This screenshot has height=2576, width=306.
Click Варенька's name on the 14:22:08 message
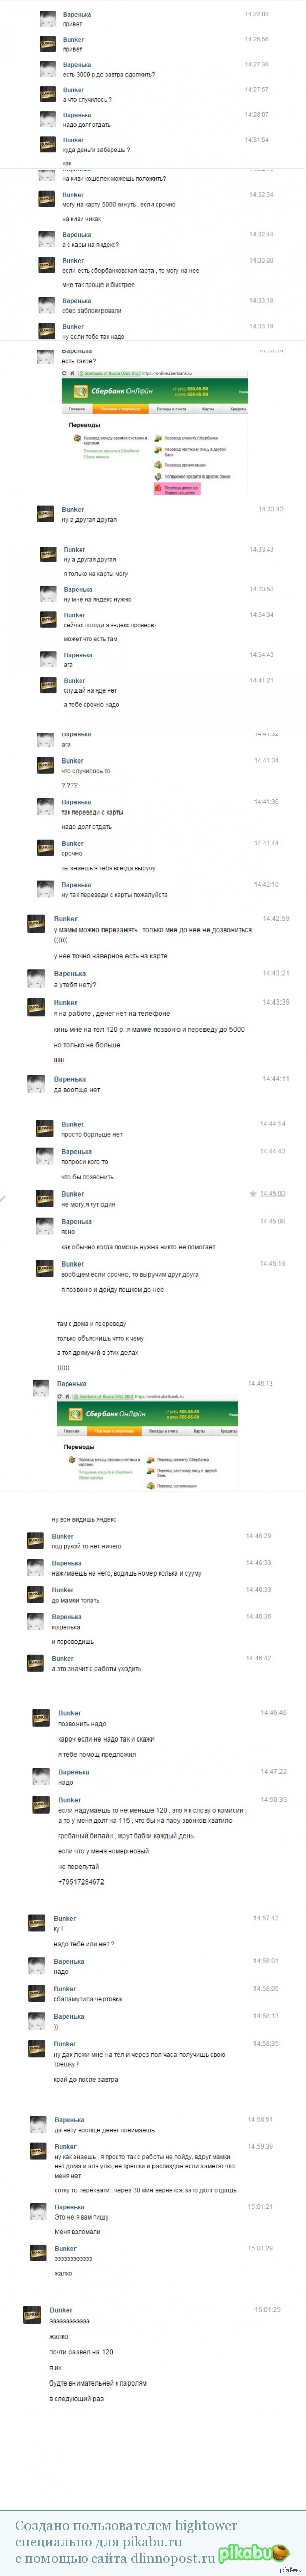[76, 15]
